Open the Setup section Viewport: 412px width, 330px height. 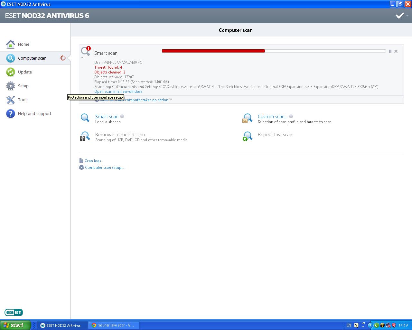point(23,86)
